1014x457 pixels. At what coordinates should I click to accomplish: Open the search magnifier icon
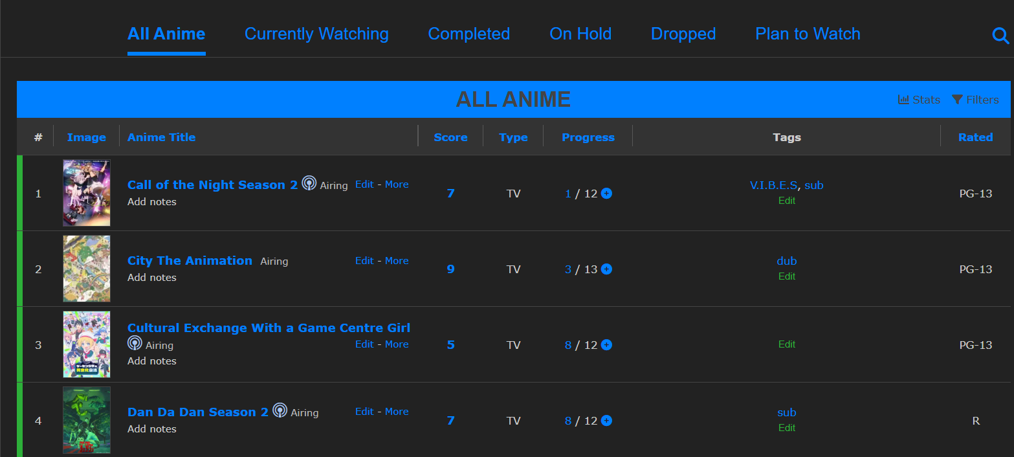(1000, 36)
